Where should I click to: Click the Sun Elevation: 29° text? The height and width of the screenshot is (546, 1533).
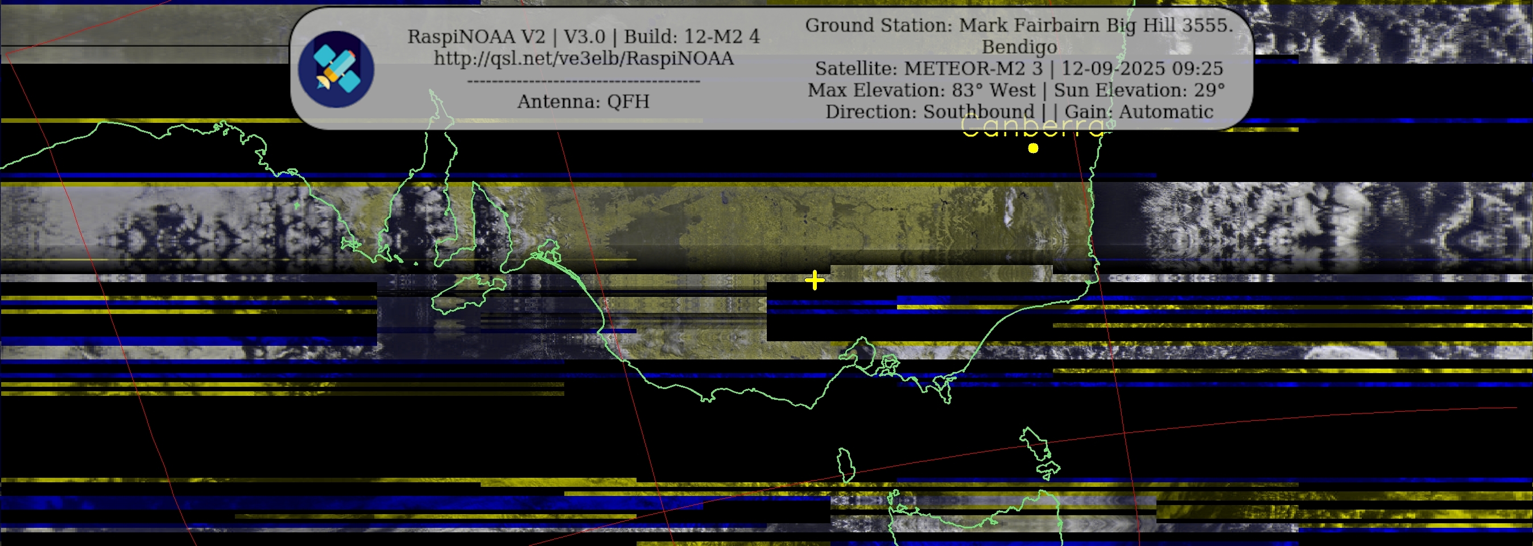pyautogui.click(x=1139, y=90)
